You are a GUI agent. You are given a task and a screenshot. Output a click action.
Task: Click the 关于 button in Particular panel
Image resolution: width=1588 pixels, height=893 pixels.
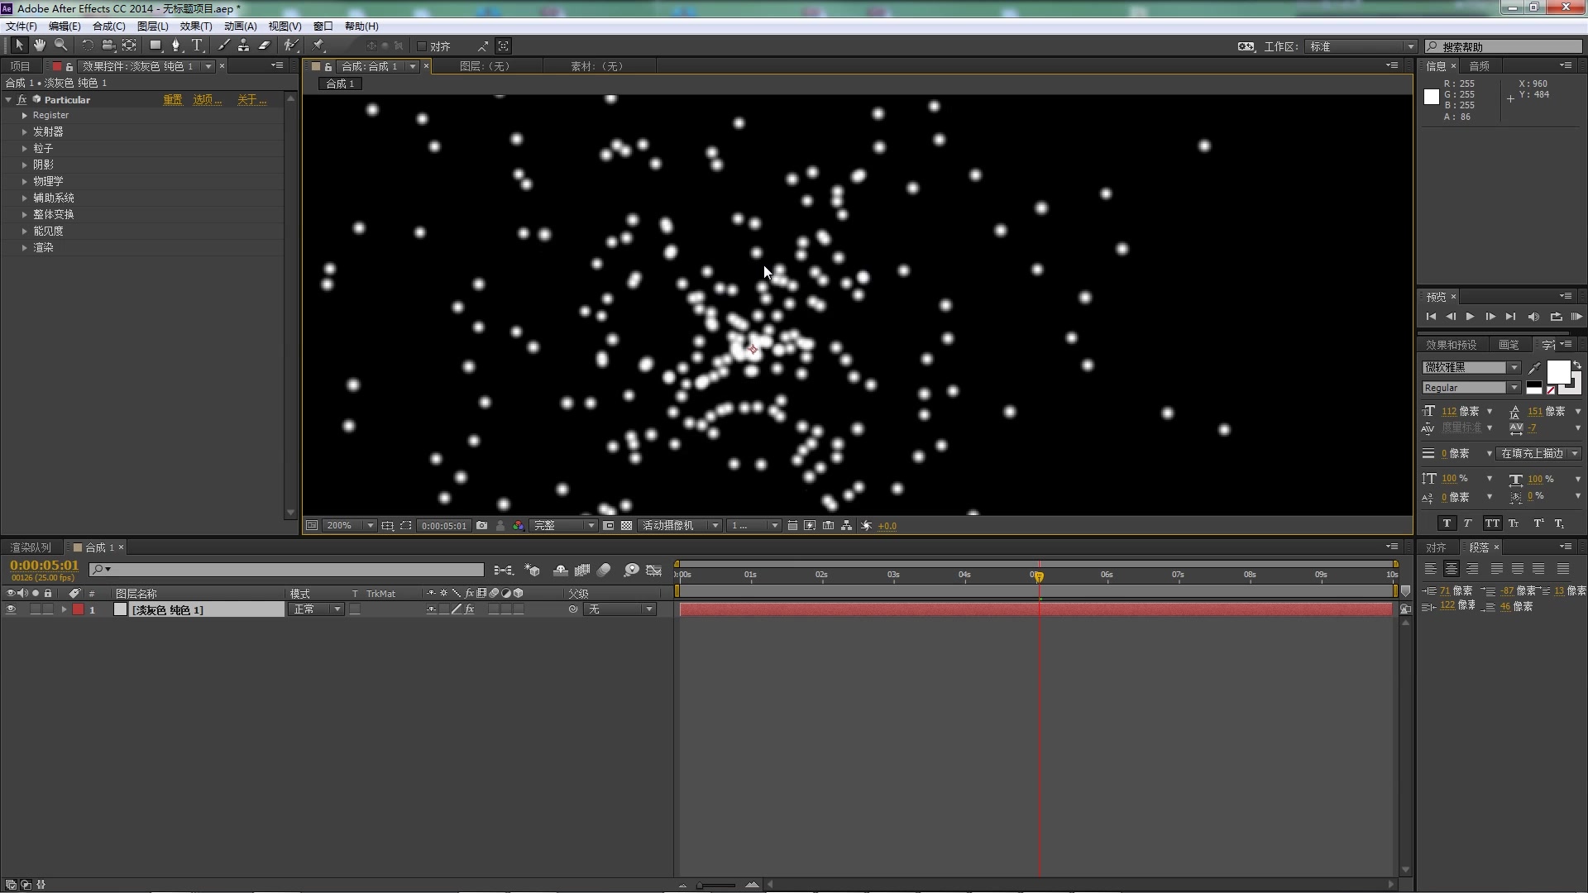[249, 99]
